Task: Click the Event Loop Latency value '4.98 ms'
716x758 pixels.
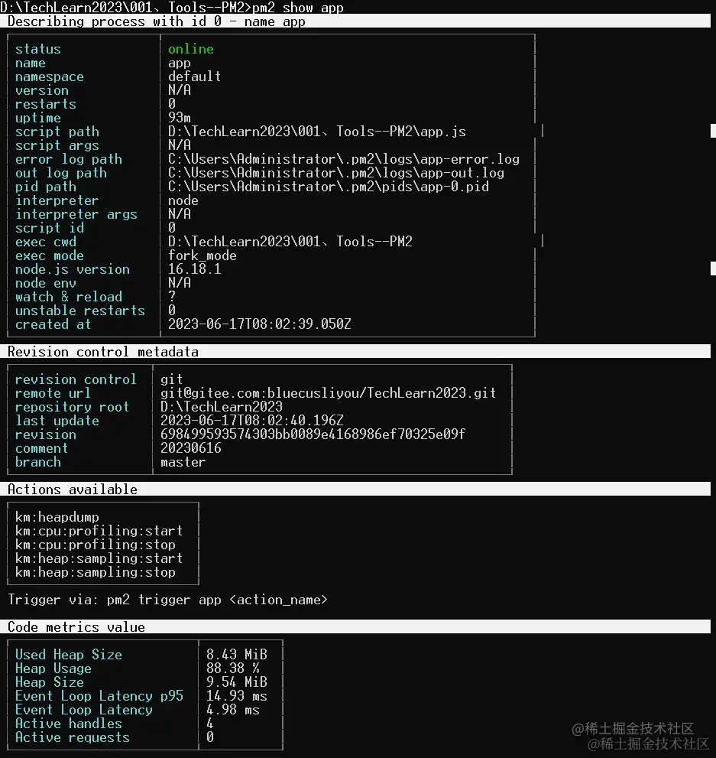Action: coord(233,710)
